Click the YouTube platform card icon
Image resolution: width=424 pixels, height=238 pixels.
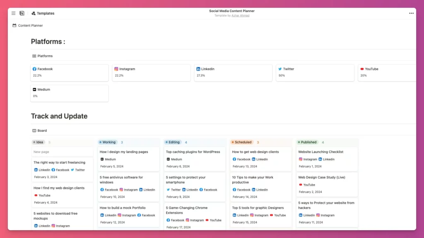[x=362, y=69]
